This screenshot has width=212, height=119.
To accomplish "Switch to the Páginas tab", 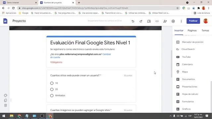I will pos(192,30).
